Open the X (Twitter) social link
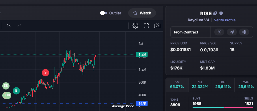This screenshot has height=111, width=257. 219,32
